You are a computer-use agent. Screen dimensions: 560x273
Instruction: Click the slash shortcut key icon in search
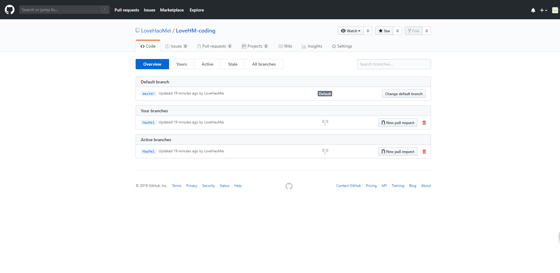point(104,10)
